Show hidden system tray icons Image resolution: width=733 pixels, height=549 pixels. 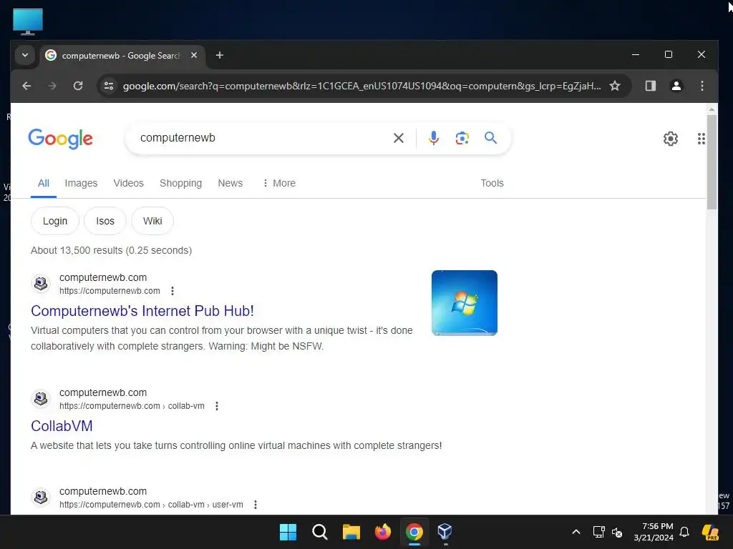[576, 532]
